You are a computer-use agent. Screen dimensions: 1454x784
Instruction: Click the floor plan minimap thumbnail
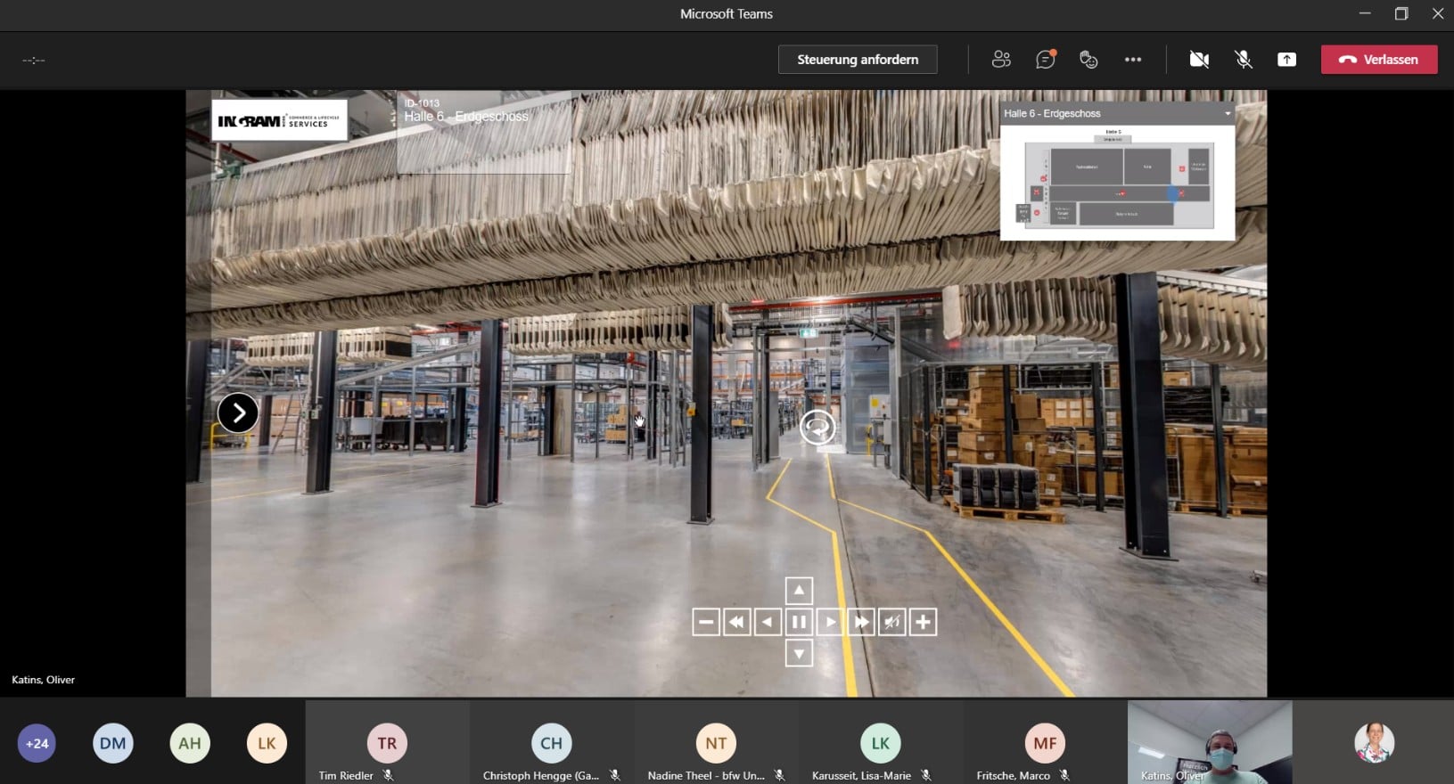pos(1117,183)
